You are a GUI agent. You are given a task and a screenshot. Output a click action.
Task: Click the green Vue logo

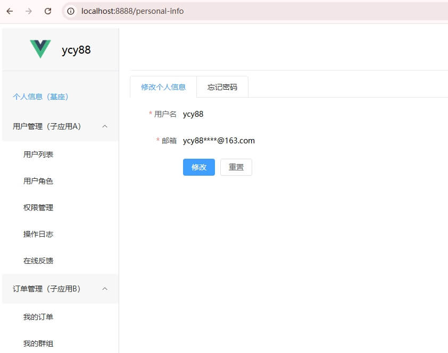click(40, 49)
